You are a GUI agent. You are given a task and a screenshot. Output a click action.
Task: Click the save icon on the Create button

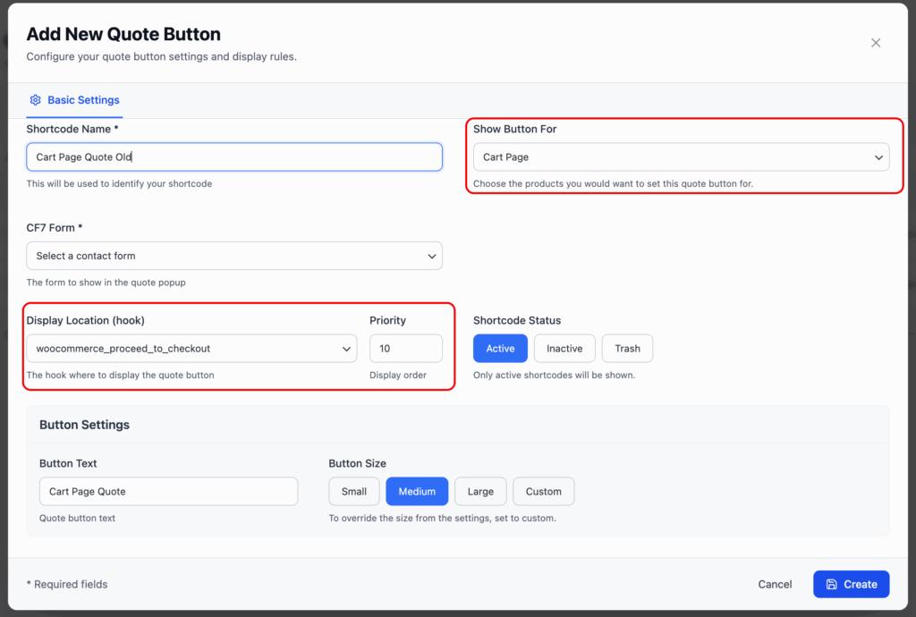[832, 584]
